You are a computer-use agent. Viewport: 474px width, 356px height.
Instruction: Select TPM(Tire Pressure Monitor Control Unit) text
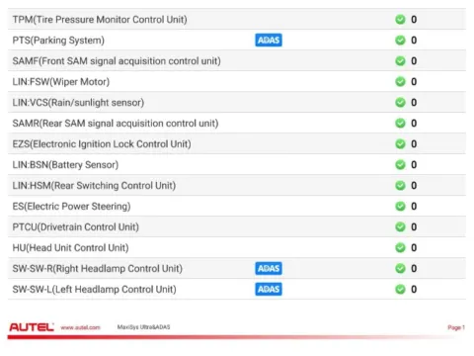(100, 20)
